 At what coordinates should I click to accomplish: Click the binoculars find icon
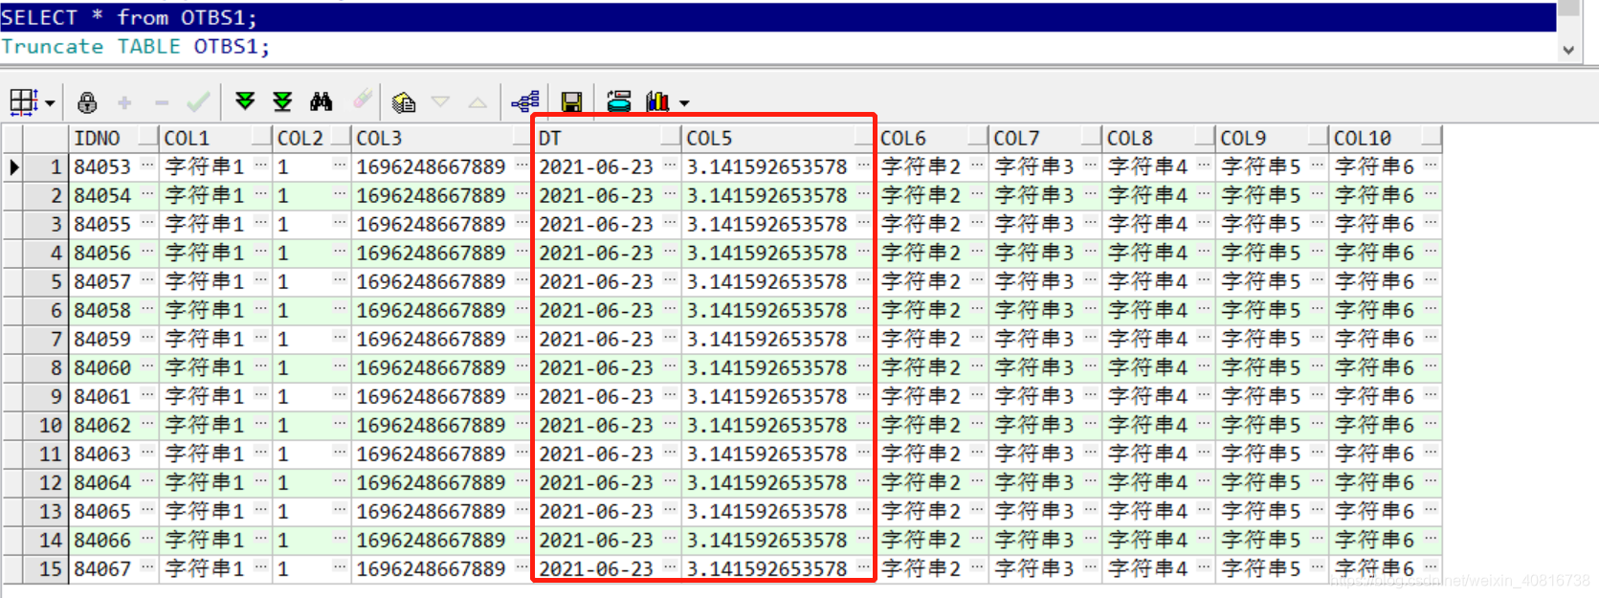(322, 101)
